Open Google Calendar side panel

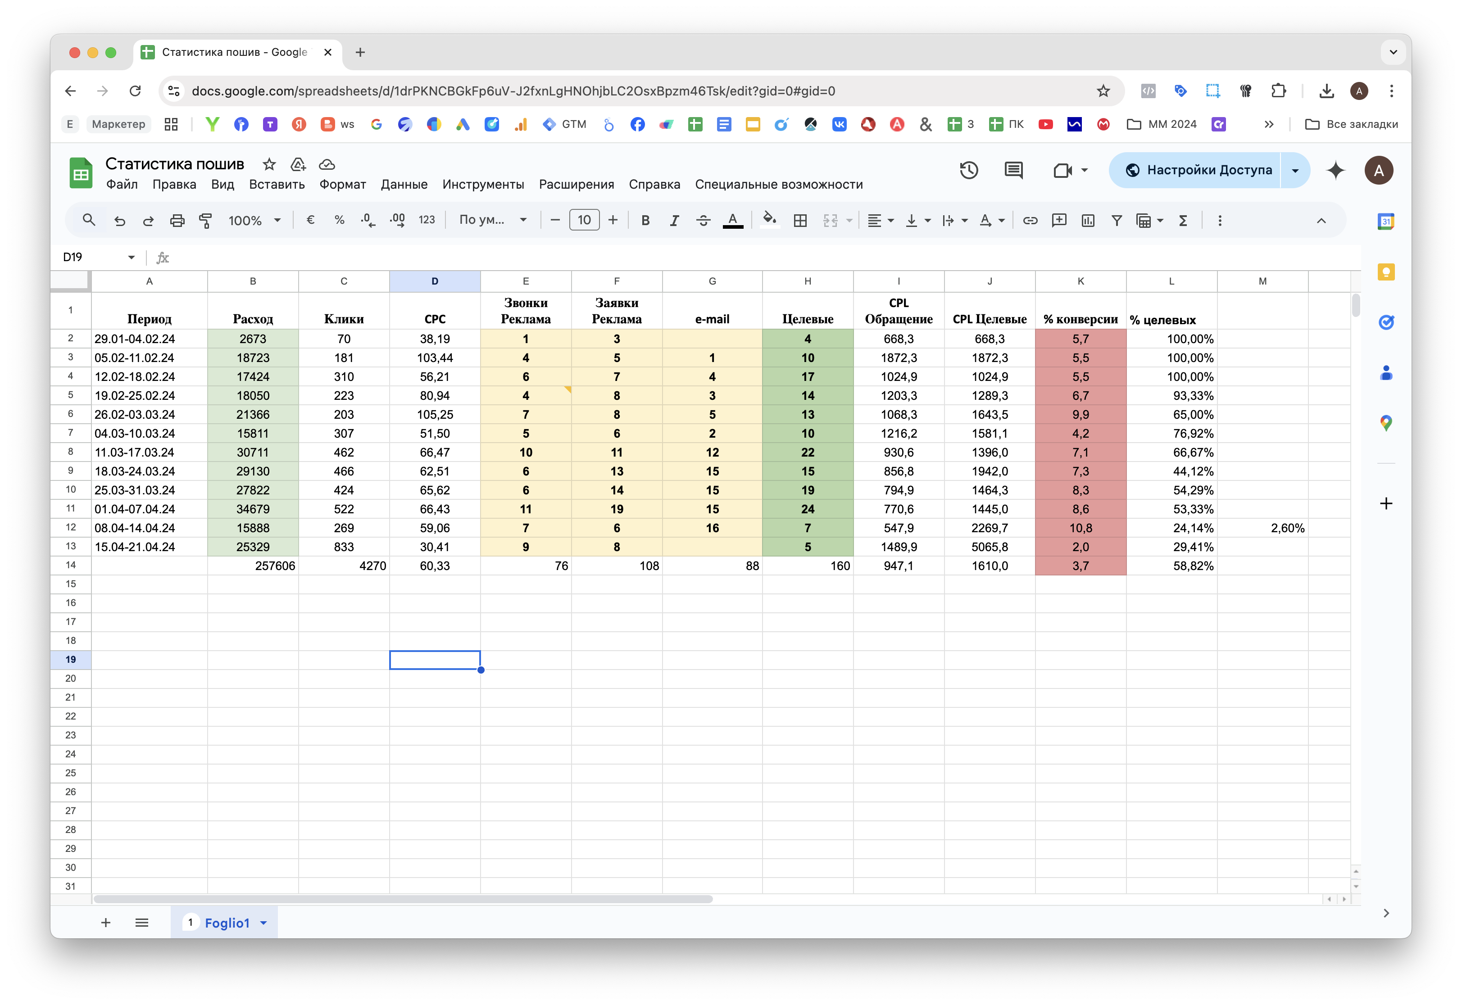[1386, 221]
